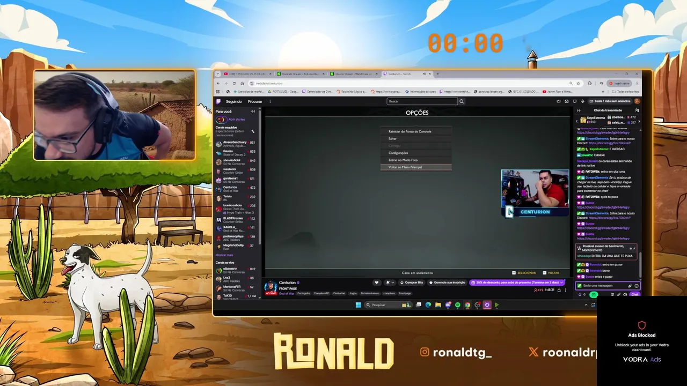
Task: Click Comprar Bits button
Action: tap(412, 283)
